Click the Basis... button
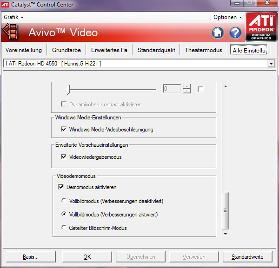 (x=31, y=257)
